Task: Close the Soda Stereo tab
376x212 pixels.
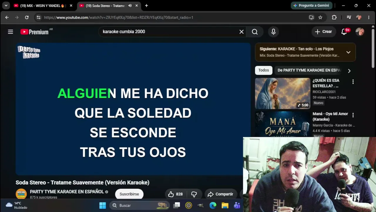Action: (137, 6)
